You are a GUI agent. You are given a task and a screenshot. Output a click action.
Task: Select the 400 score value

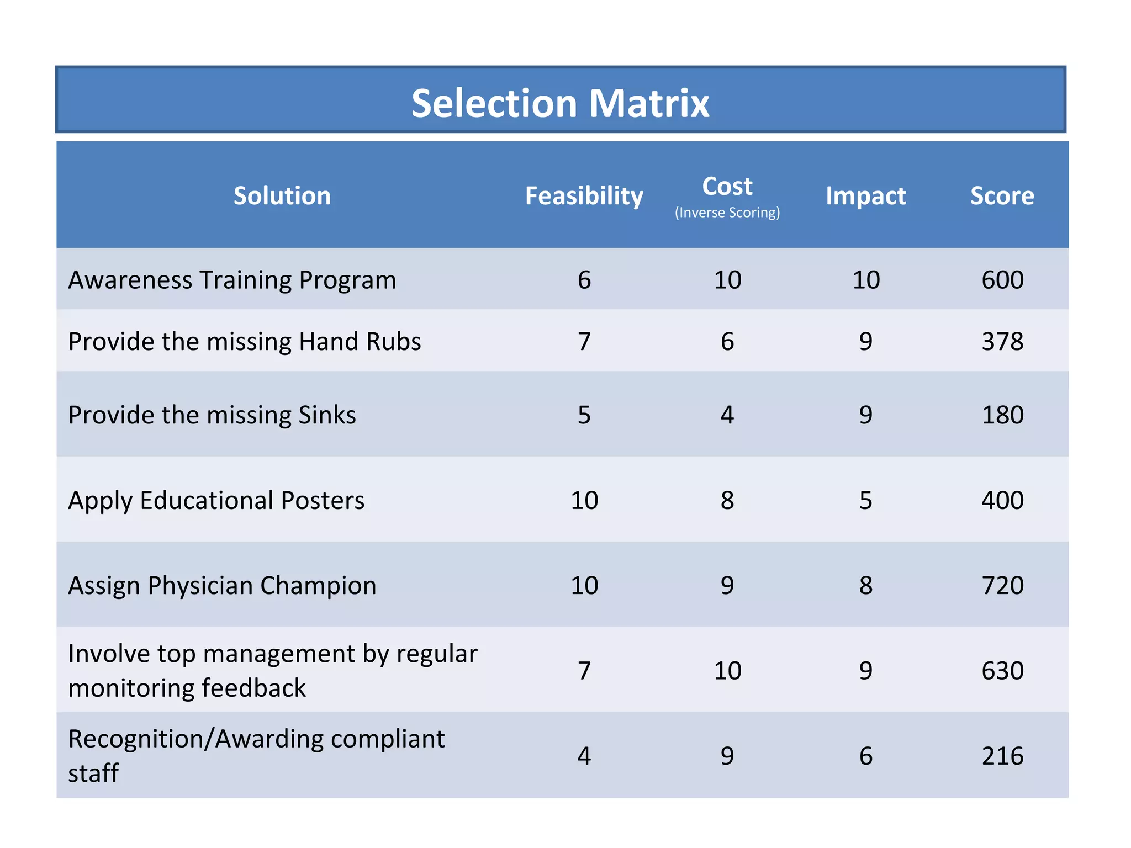click(x=1002, y=500)
